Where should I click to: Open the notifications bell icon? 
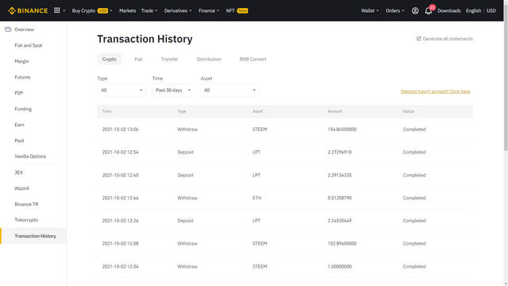tap(429, 11)
